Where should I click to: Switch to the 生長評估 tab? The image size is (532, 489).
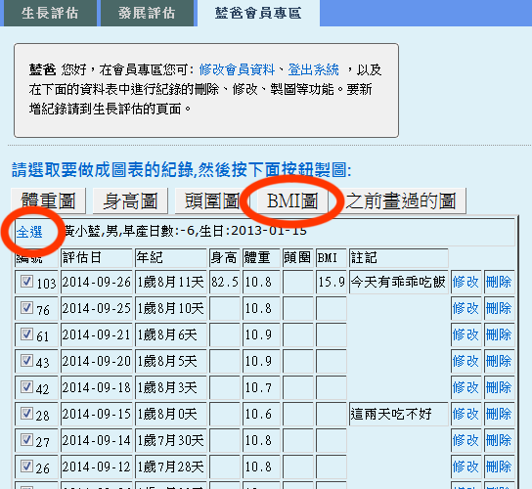pos(50,13)
